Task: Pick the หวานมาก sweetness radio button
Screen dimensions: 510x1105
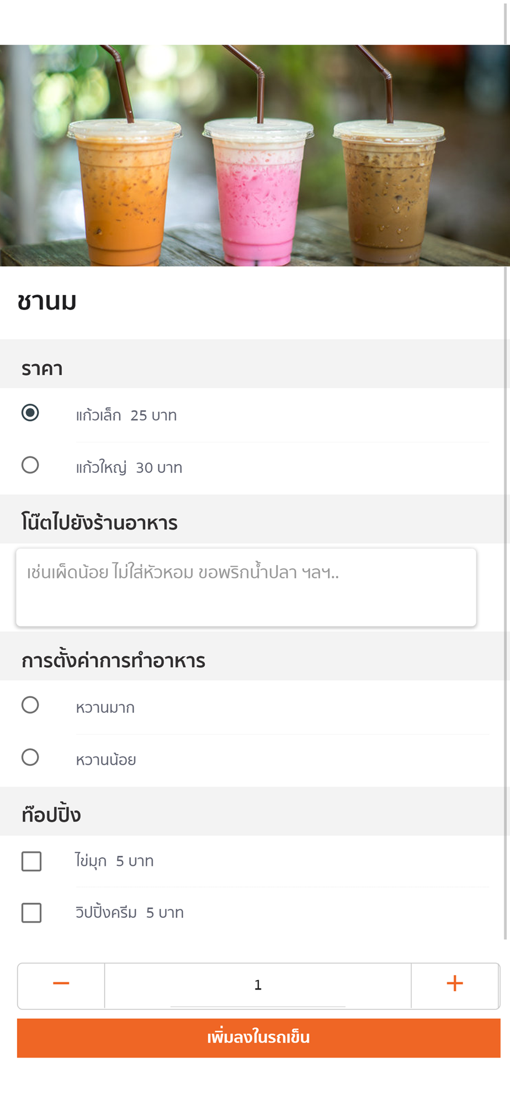Action: point(30,706)
